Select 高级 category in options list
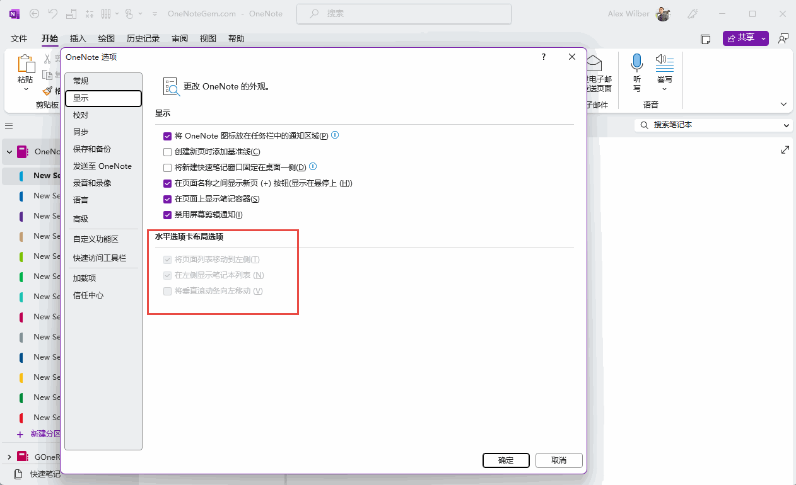 81,219
